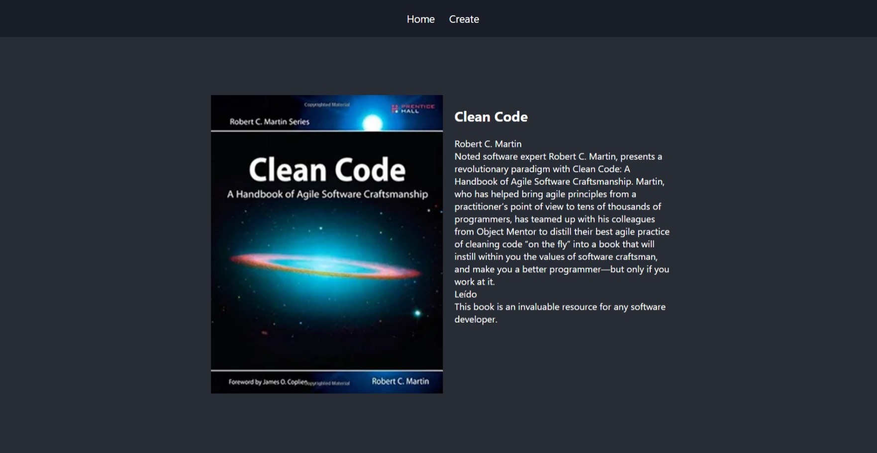This screenshot has width=877, height=453.
Task: Select the Clean Code title heading
Action: pyautogui.click(x=490, y=117)
